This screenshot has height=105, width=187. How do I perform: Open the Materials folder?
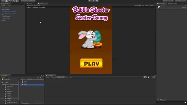8,92
